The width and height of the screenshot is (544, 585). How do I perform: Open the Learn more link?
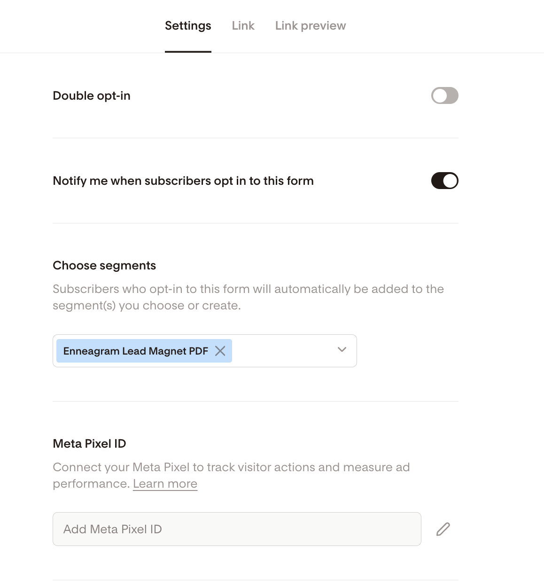click(x=165, y=484)
